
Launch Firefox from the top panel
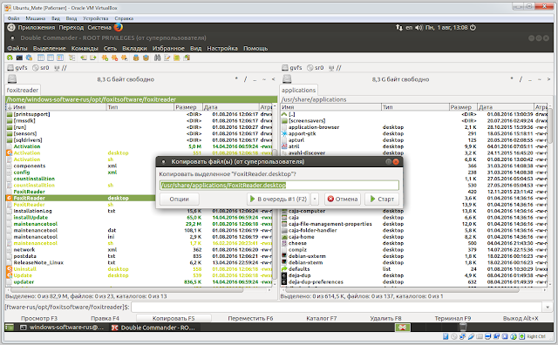119,27
